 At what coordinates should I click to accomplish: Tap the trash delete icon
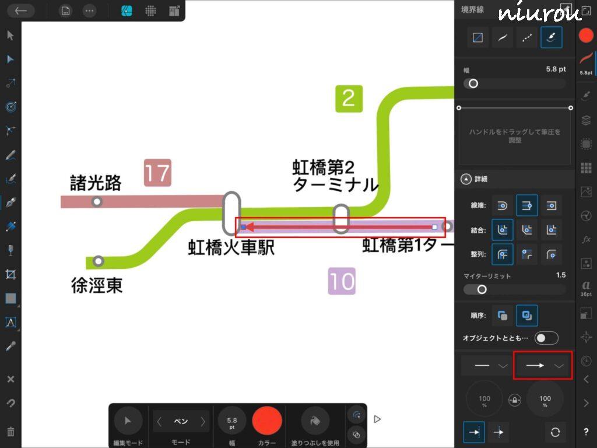10,432
